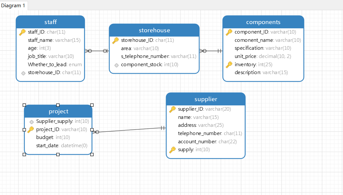
Task: Select the project_ID field
Action: click(x=62, y=129)
